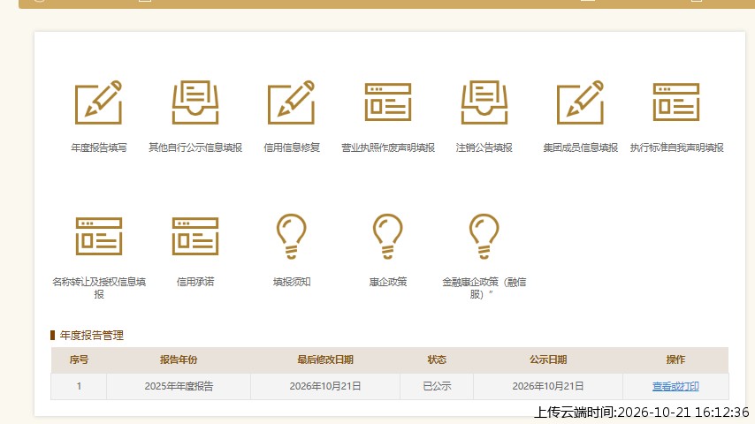Click the 惠企政策 label
The height and width of the screenshot is (424, 755).
click(x=388, y=282)
